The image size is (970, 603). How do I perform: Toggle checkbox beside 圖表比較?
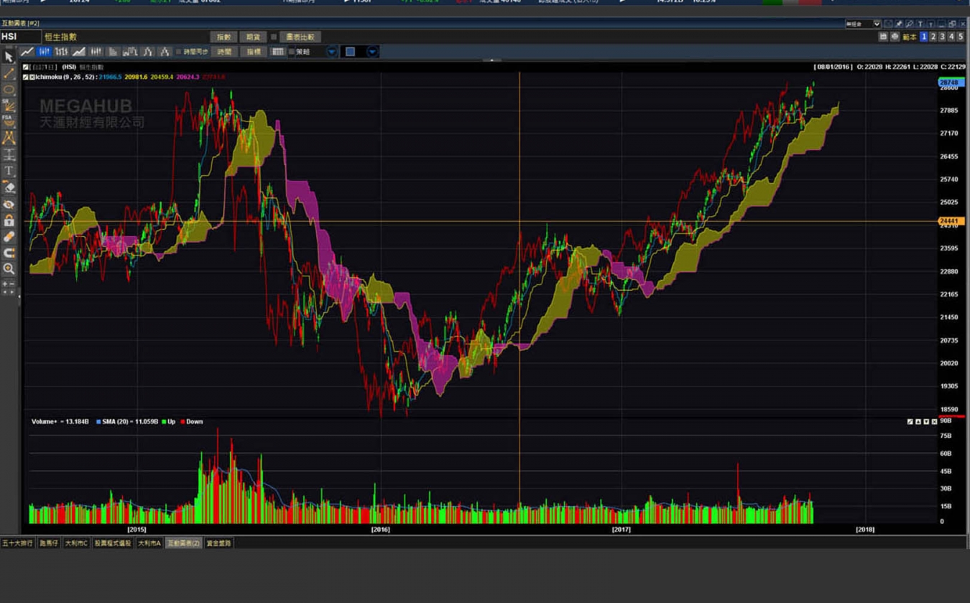pos(273,37)
